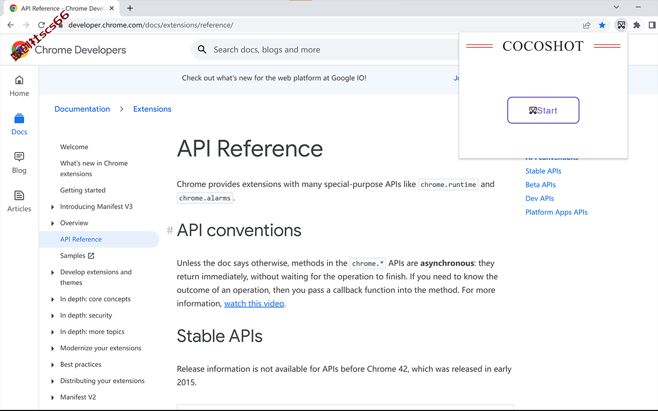Screen dimensions: 658x411
Task: Open What's new in Chrome extensions
Action: (94, 169)
